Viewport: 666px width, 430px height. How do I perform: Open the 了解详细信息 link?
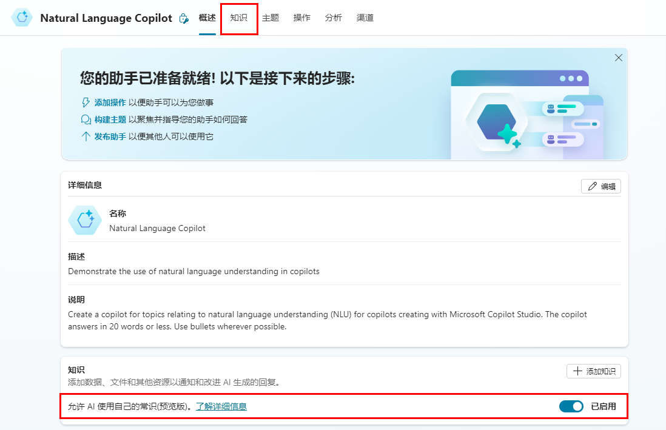[221, 406]
